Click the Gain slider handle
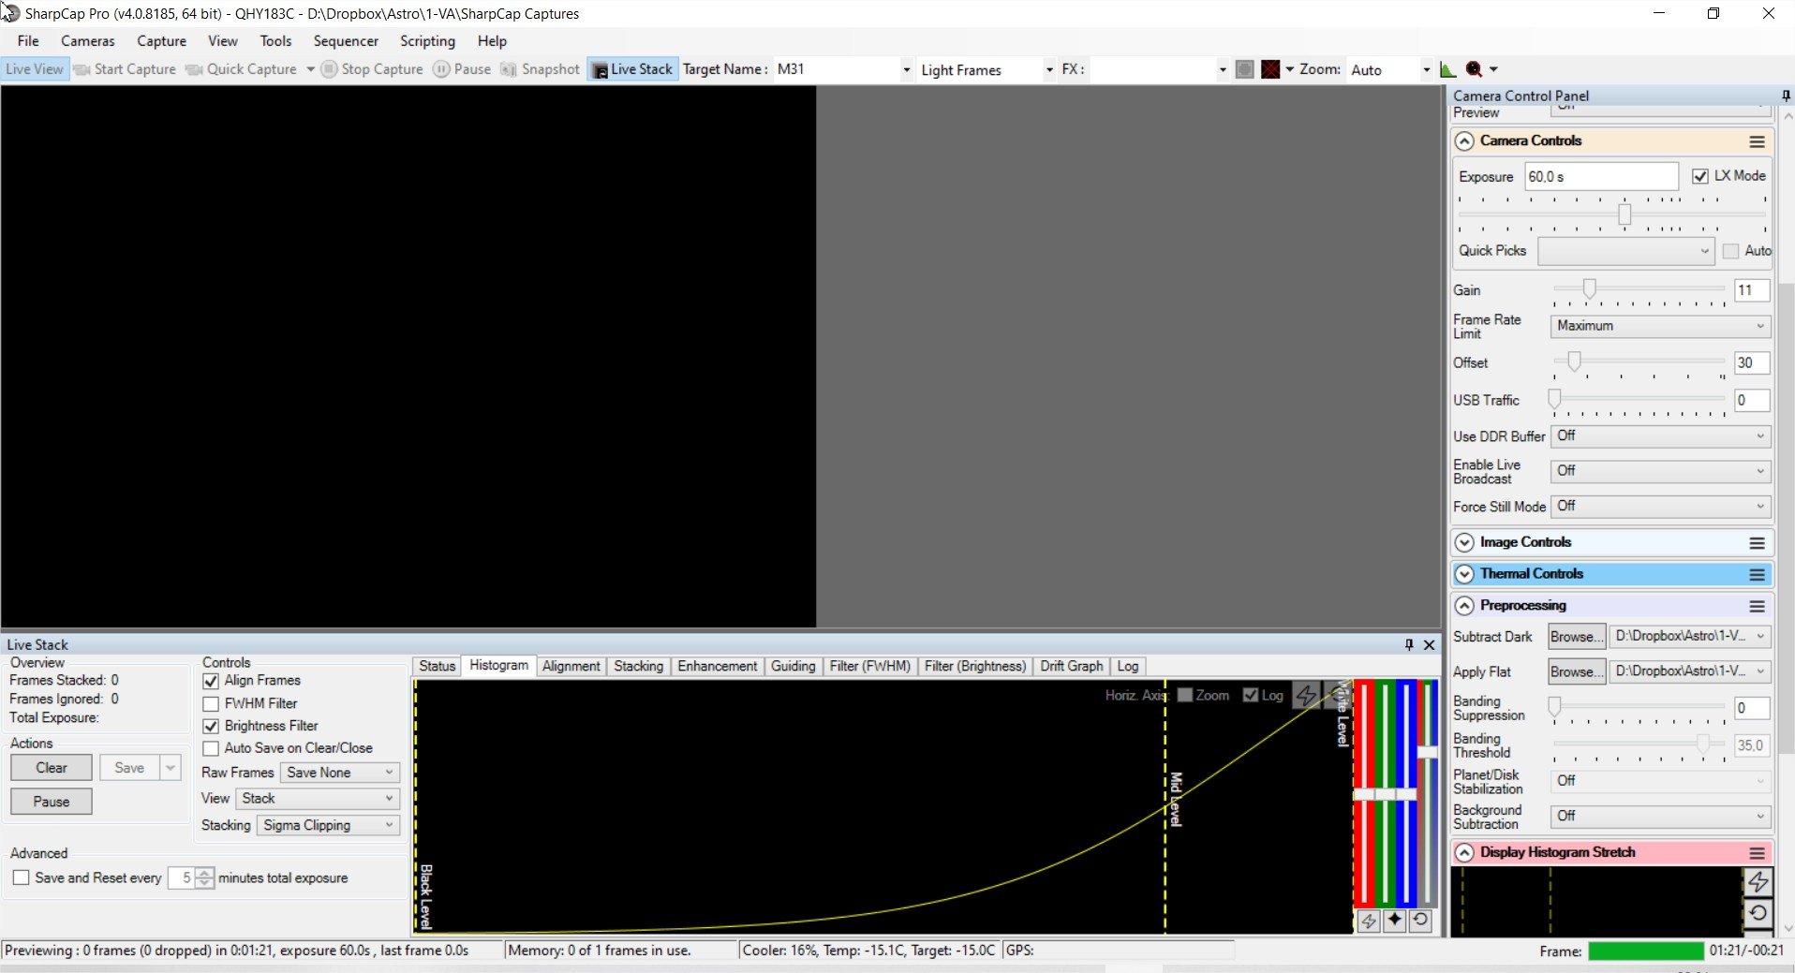Viewport: 1795px width, 973px height. pos(1589,289)
